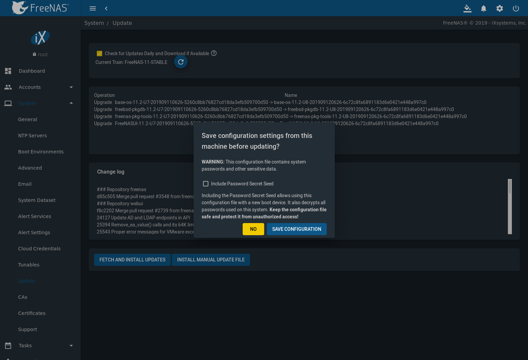This screenshot has width=528, height=360.
Task: Open Advanced system settings
Action: point(30,168)
